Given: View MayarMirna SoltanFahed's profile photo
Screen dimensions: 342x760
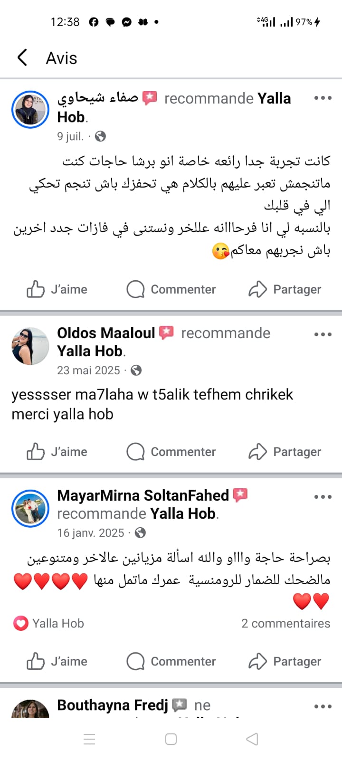Looking at the screenshot, I should (30, 509).
